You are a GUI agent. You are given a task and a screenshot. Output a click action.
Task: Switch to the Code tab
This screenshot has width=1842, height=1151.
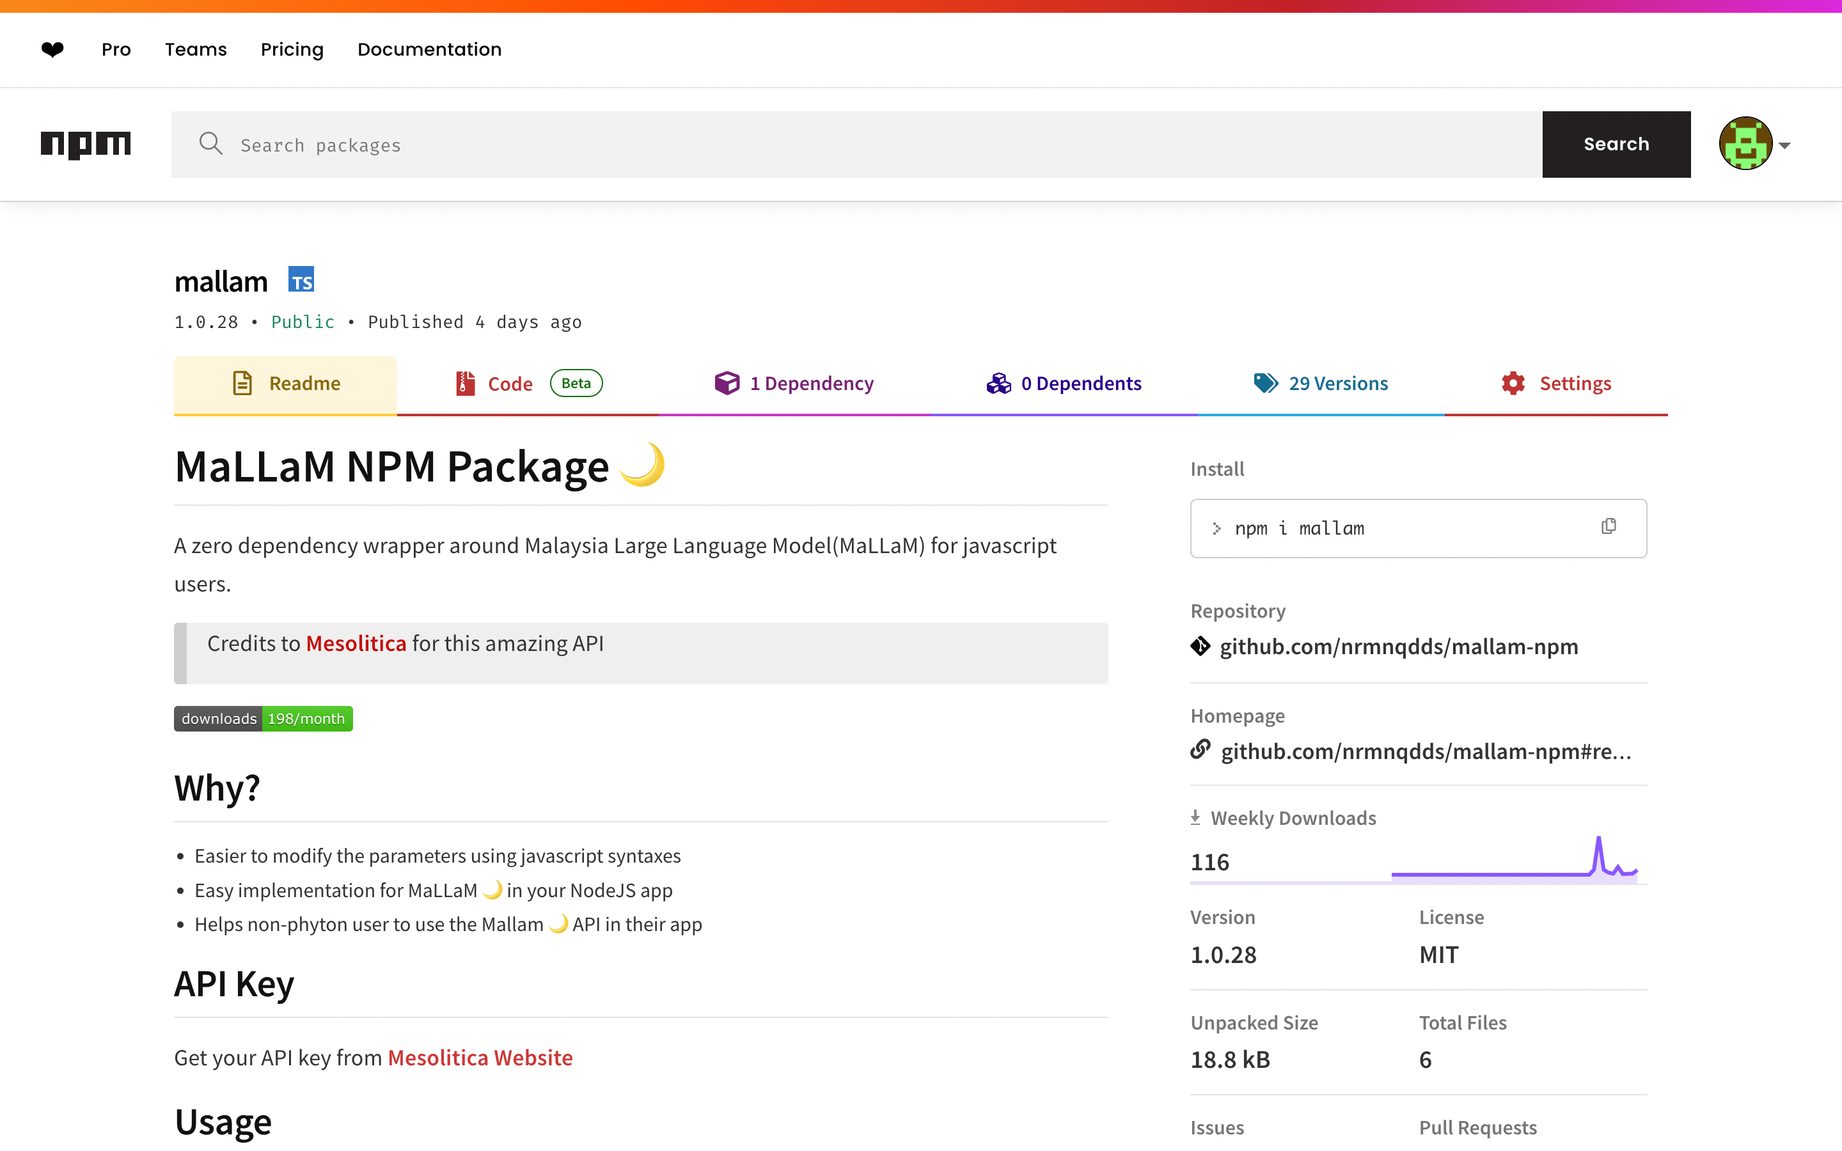[528, 384]
